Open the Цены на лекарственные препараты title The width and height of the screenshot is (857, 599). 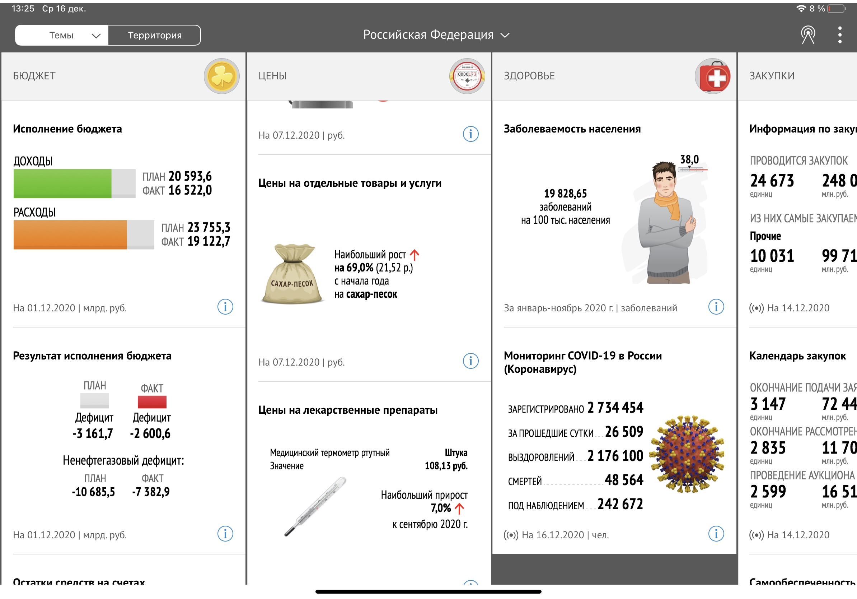347,410
